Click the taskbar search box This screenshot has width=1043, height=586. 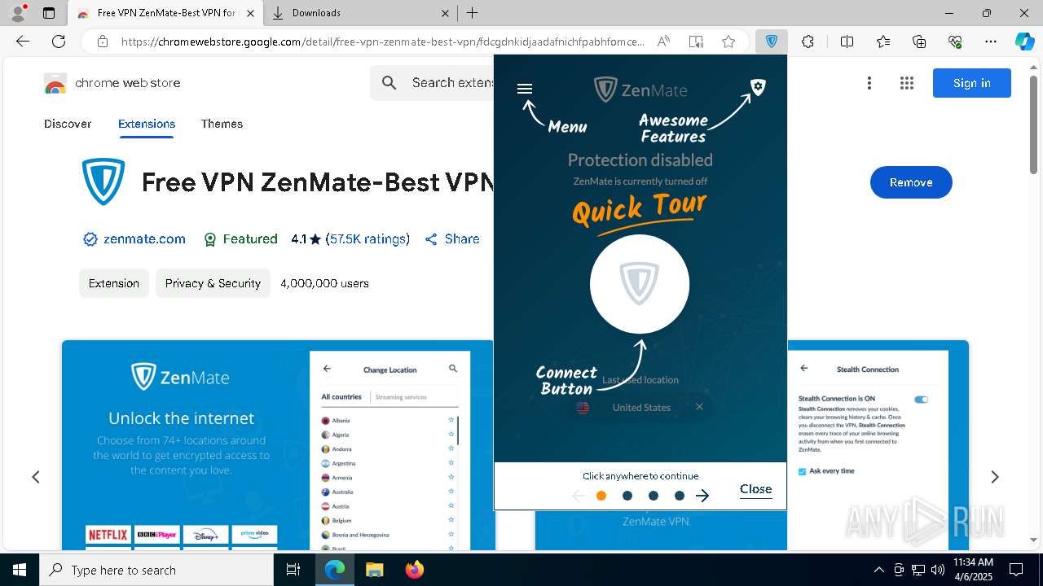(x=156, y=570)
